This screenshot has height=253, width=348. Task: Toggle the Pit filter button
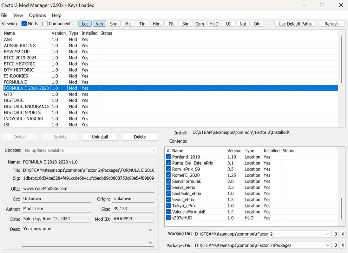click(171, 24)
